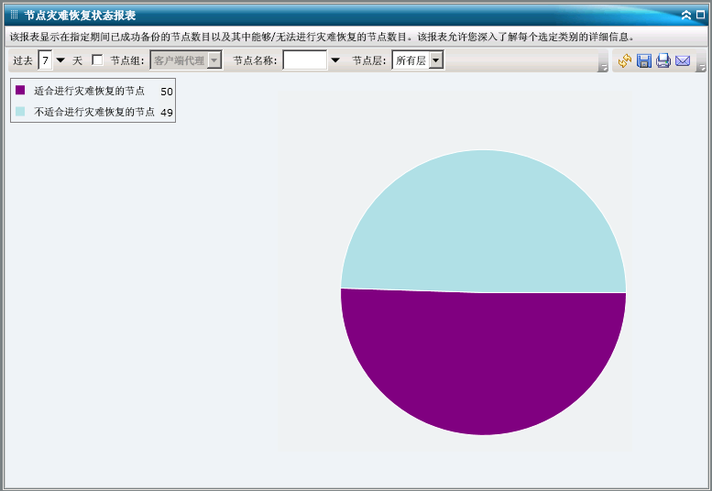The width and height of the screenshot is (712, 491).
Task: Click legend entry 不适合进行灾难恢复的节点
Action: tap(94, 112)
